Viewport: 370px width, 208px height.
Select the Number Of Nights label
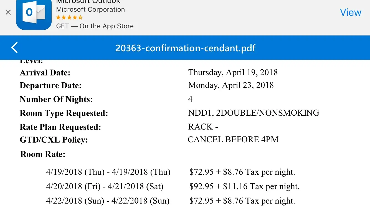[56, 99]
